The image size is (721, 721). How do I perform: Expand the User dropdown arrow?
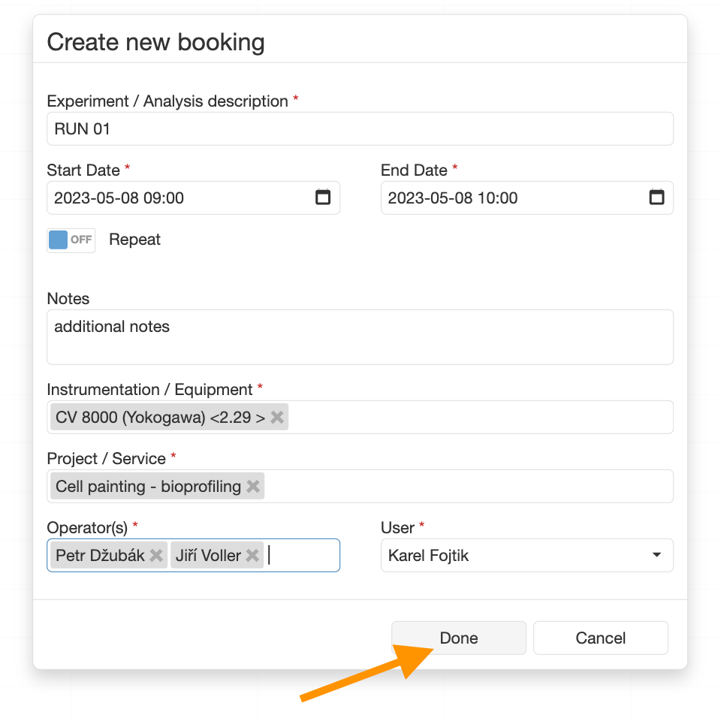656,555
